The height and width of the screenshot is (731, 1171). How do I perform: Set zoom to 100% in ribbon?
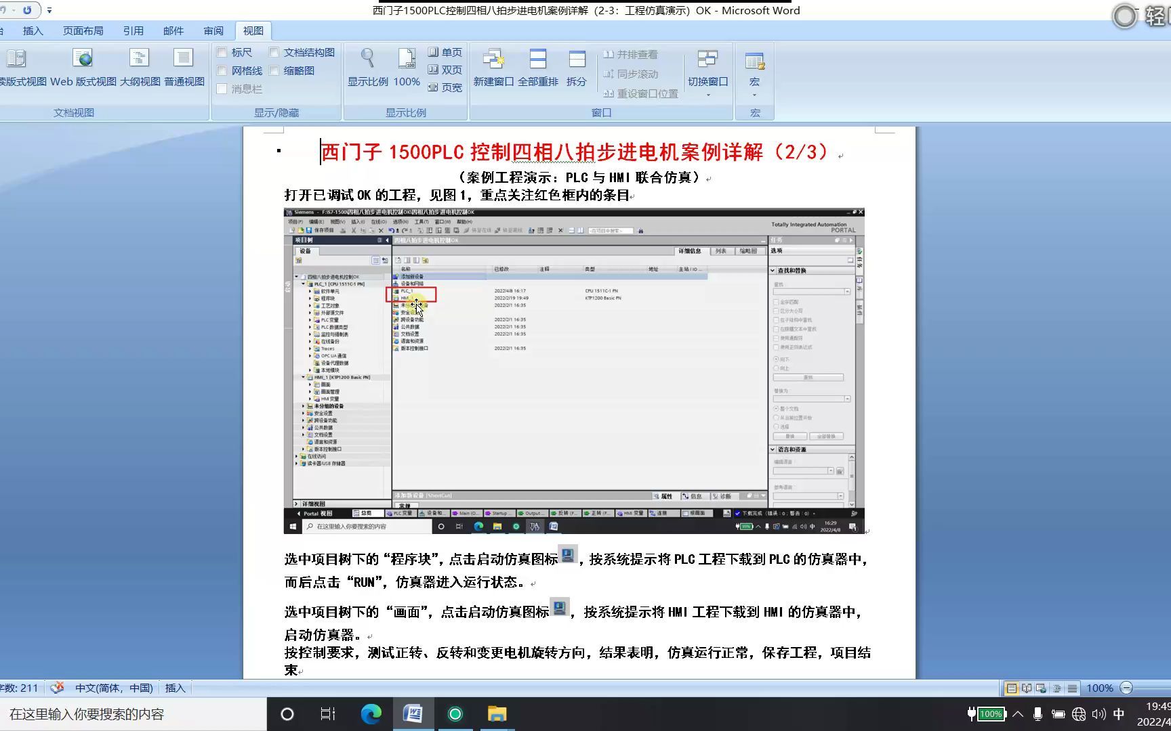[x=407, y=68]
